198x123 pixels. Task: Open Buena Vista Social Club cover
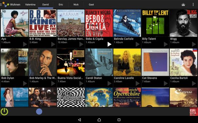[71, 62]
